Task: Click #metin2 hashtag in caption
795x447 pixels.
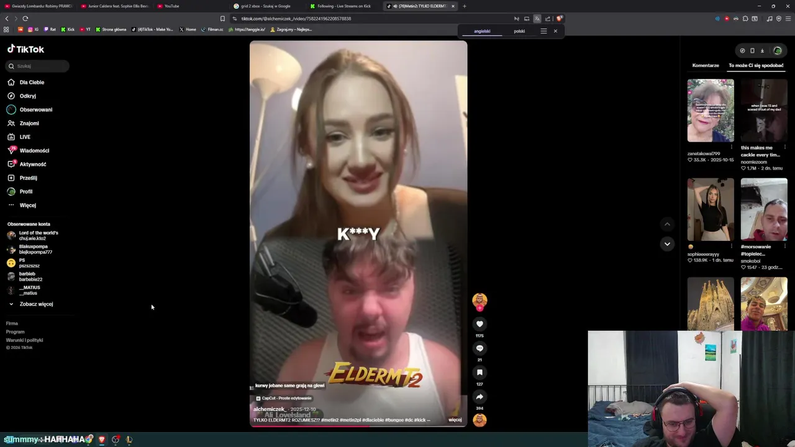Action: (x=330, y=420)
